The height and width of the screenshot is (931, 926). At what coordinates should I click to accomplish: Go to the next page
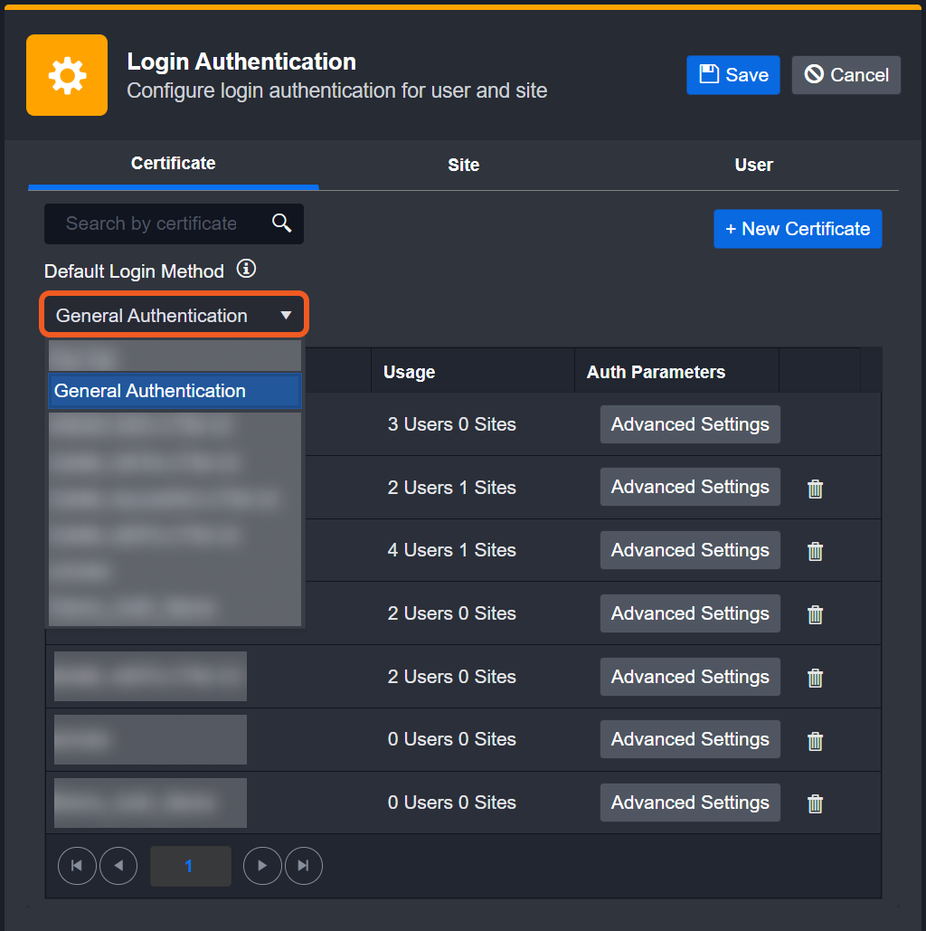262,866
